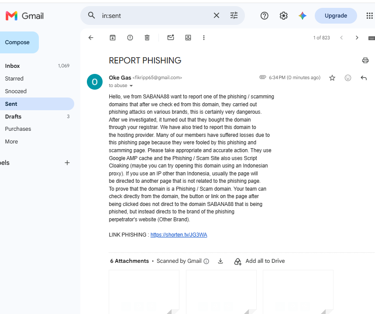The width and height of the screenshot is (375, 314).
Task: Open the three-dot More options menu
Action: click(x=204, y=38)
